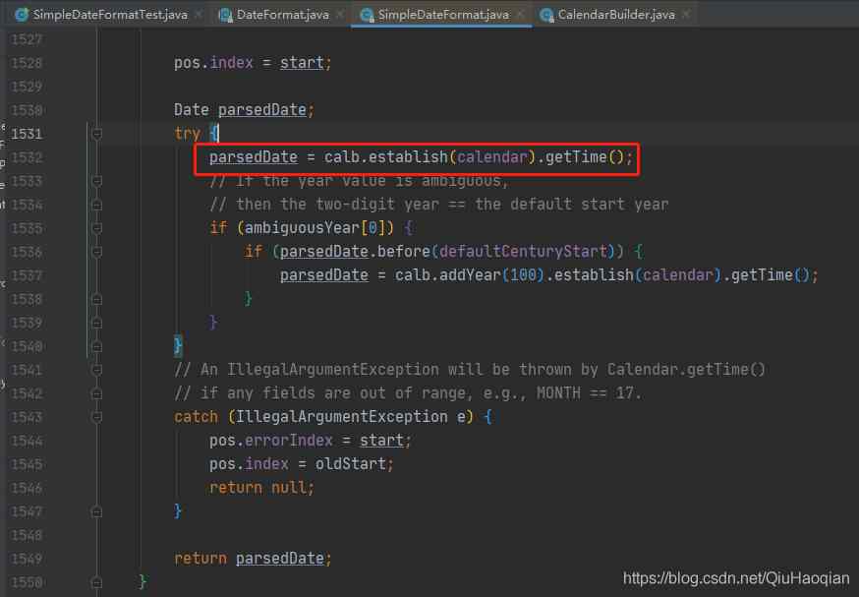
Task: Click 'return parsedDate' on line 1549
Action: click(x=249, y=559)
